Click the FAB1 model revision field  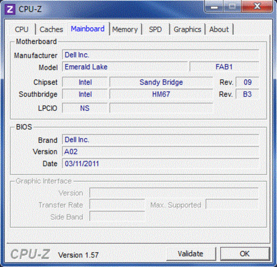tap(225, 67)
